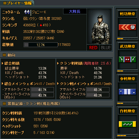Click the red ranking up-arrow indicator

(41, 25)
